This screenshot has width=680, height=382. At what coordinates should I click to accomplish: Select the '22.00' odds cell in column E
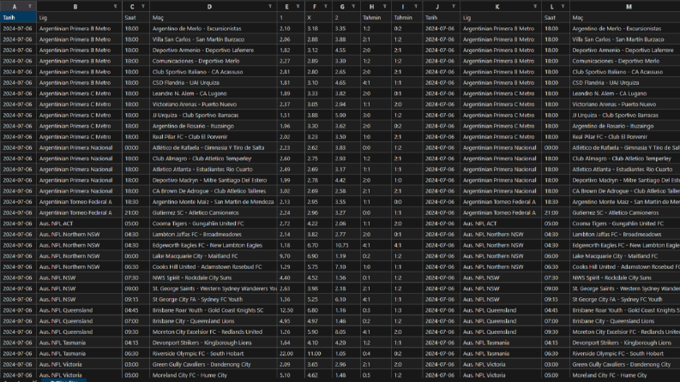pos(291,354)
